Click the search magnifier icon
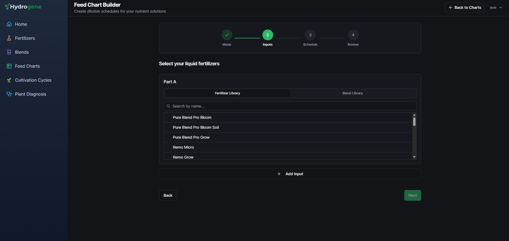Screen dimensions: 509x241 168,106
